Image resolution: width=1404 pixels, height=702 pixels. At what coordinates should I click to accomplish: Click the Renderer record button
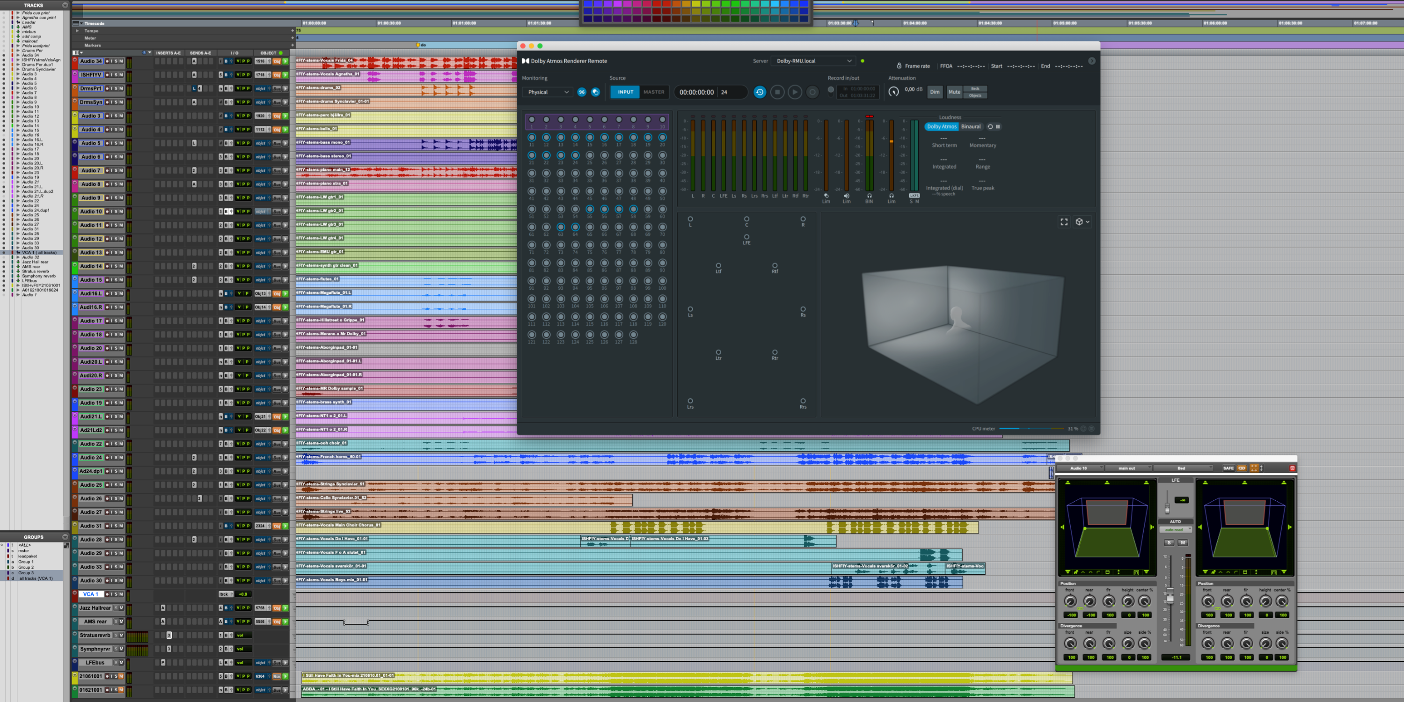pos(812,92)
